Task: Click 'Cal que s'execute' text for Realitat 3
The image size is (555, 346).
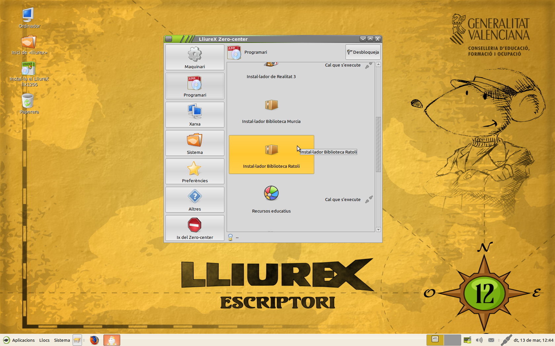Action: pos(343,65)
